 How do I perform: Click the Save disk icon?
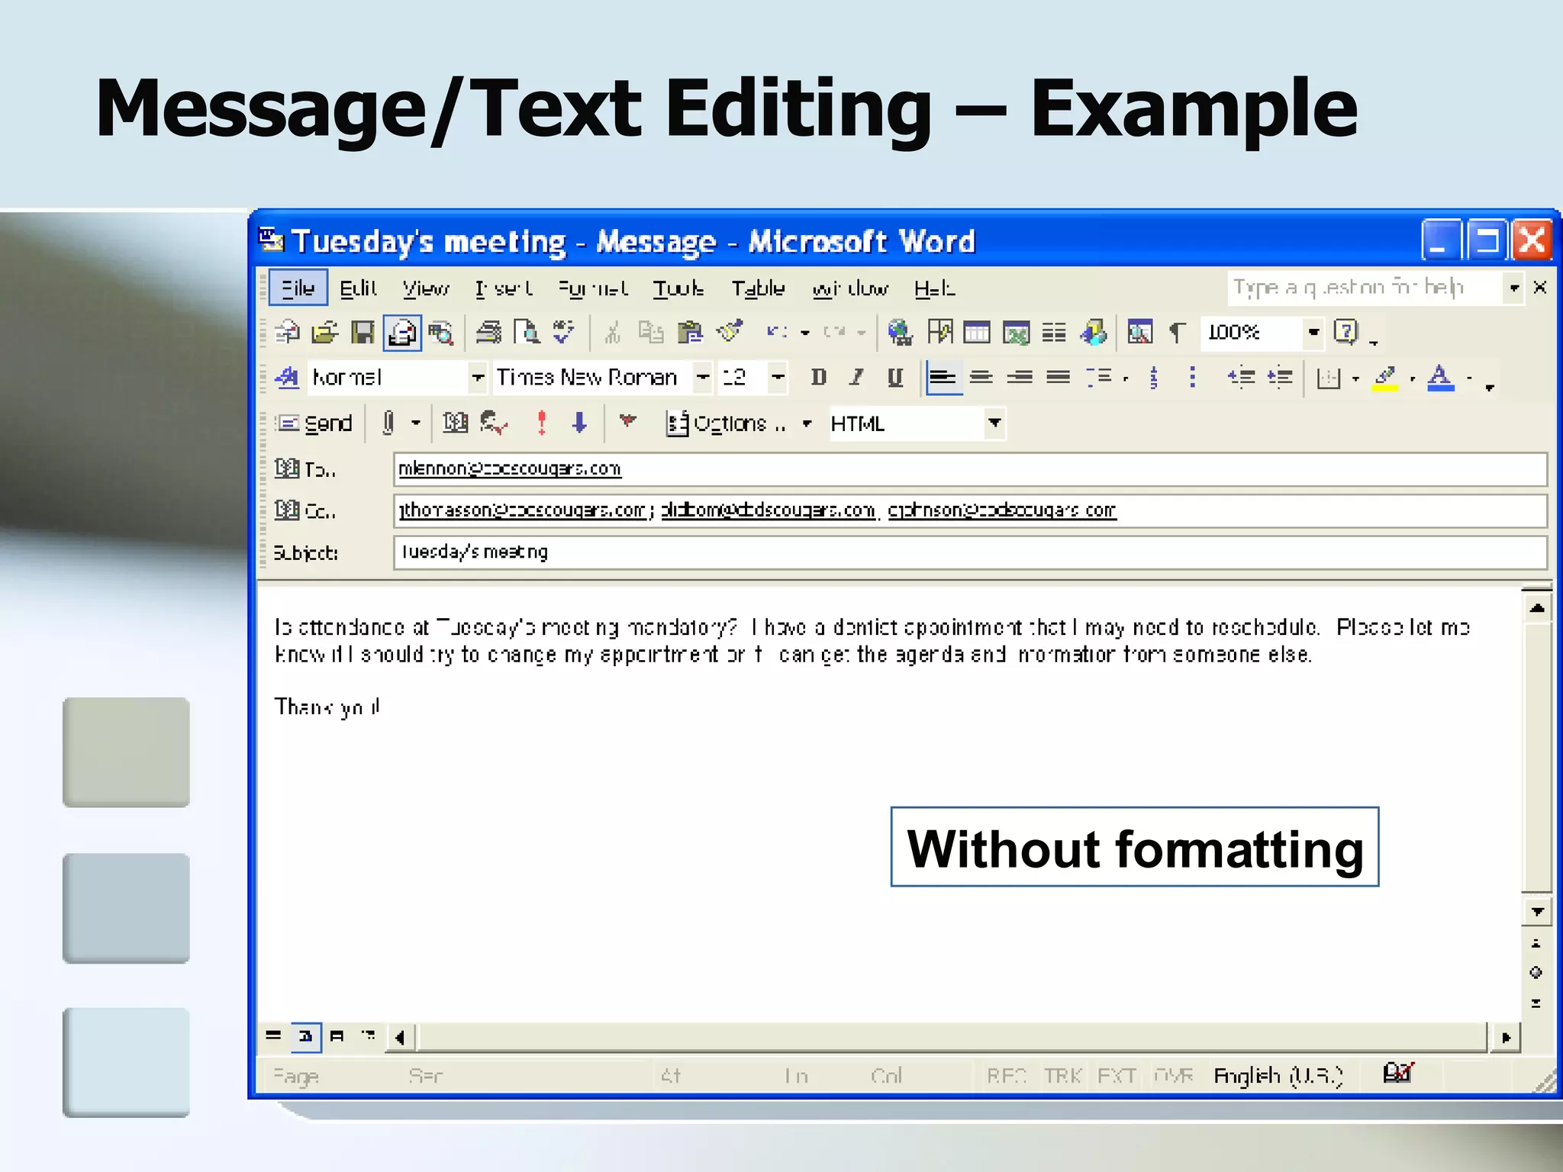pos(363,333)
